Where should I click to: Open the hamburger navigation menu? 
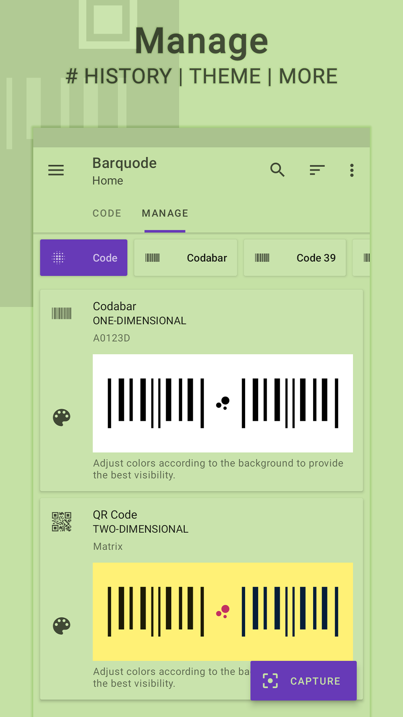[56, 170]
